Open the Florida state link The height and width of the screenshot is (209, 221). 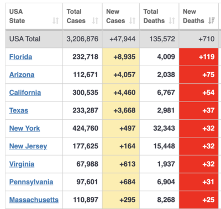tap(20, 57)
